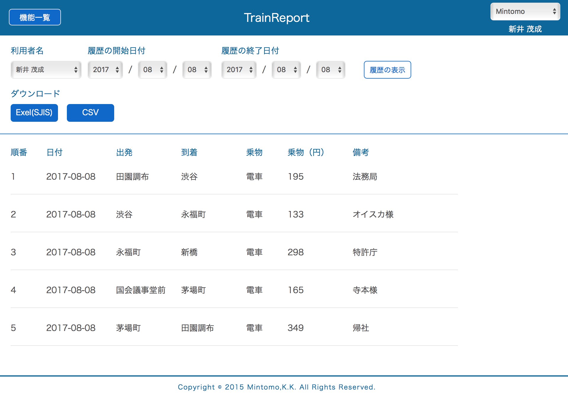The height and width of the screenshot is (399, 568).
Task: Click the 機能一覧 button
Action: [x=35, y=17]
